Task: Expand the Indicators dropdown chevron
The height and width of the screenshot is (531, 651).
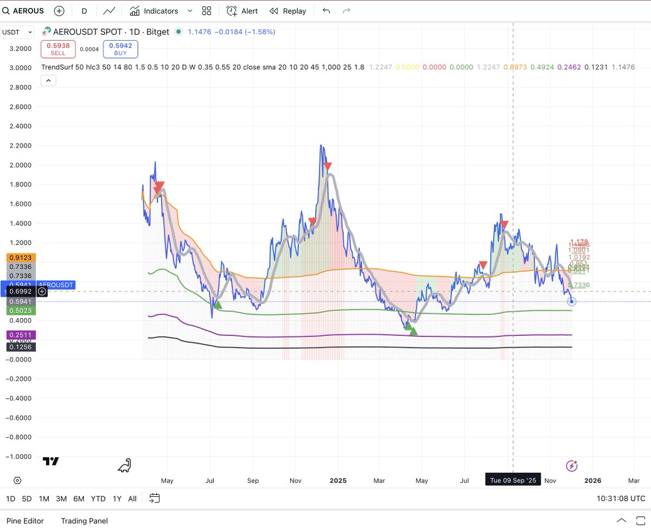Action: click(x=189, y=11)
